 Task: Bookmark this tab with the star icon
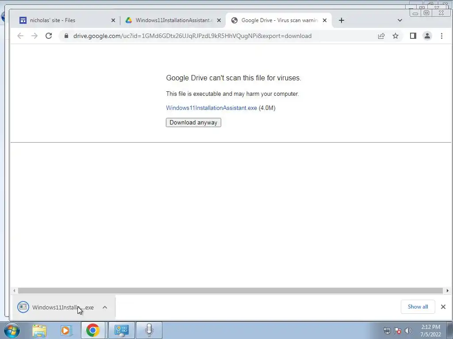coord(395,36)
